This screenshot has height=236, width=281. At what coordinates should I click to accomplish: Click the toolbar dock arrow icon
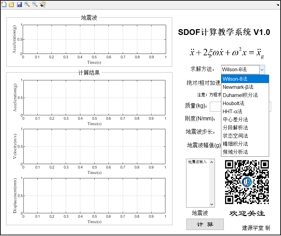(x=278, y=5)
